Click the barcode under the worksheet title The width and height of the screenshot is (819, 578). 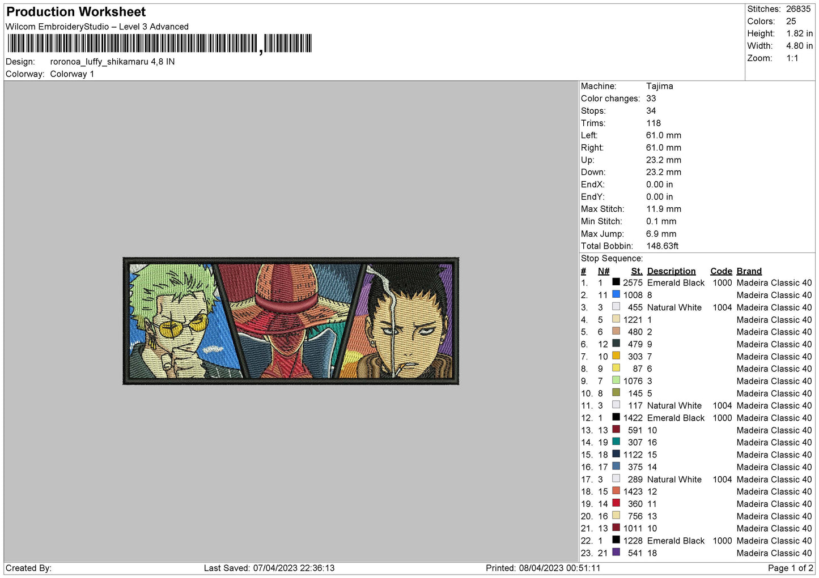[x=160, y=44]
